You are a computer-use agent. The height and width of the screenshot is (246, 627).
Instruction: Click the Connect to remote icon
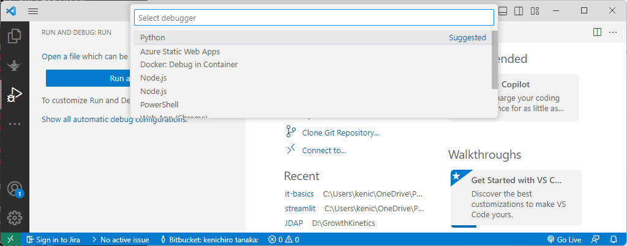[291, 150]
